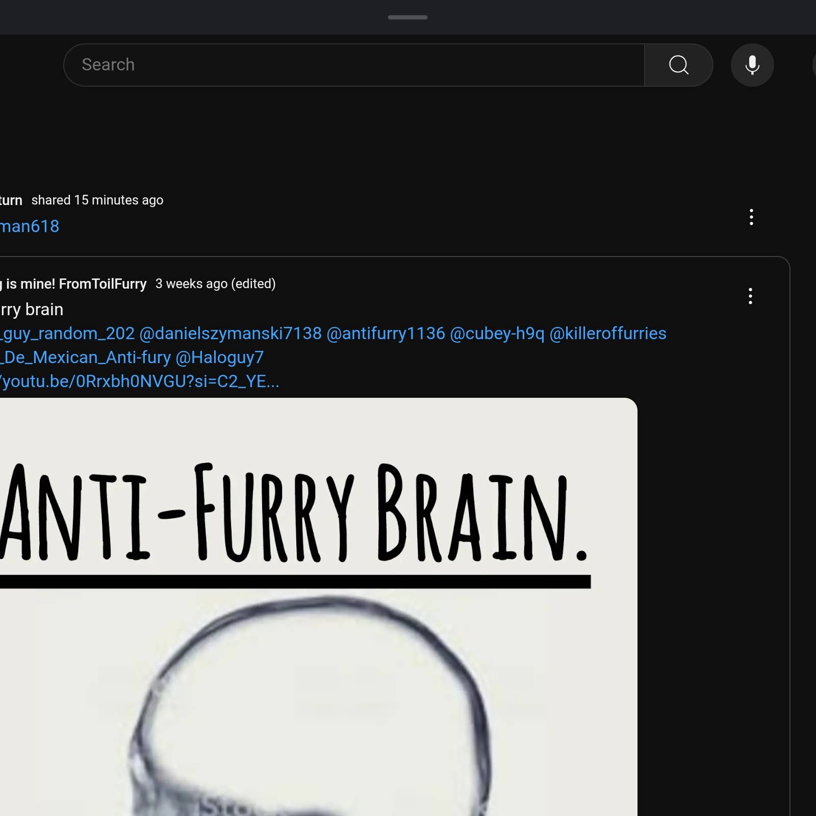Open the Anti-Furry Brain post image

tap(319, 607)
